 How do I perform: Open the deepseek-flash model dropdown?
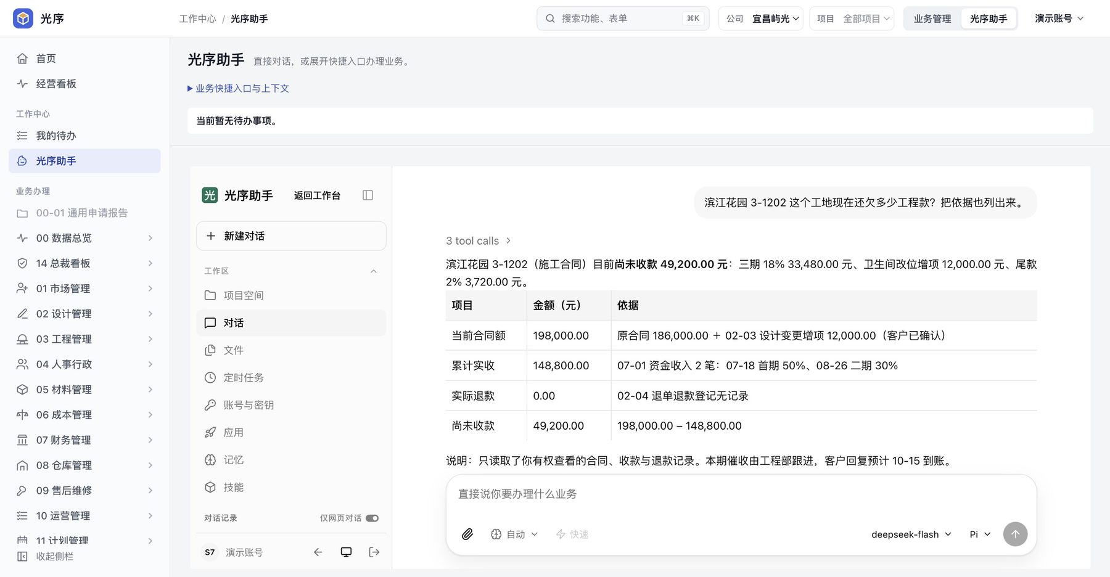click(911, 534)
